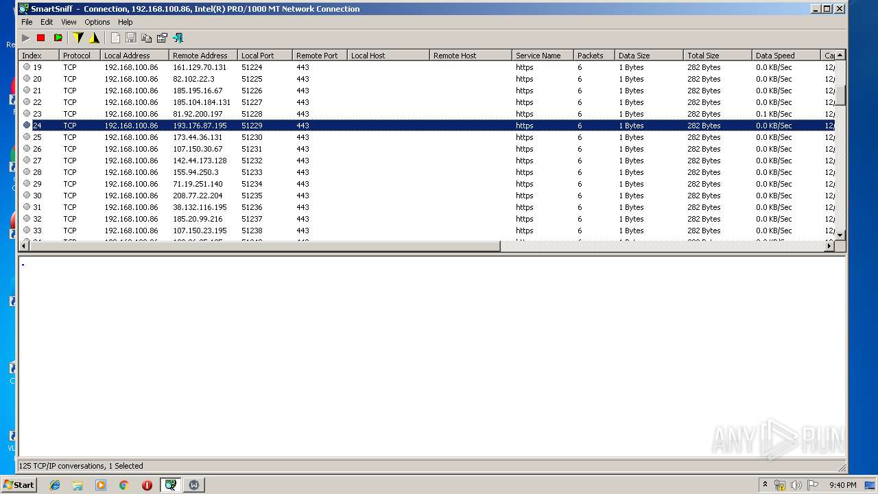Image resolution: width=878 pixels, height=494 pixels.
Task: Sort by the Remote Host column header
Action: point(471,56)
